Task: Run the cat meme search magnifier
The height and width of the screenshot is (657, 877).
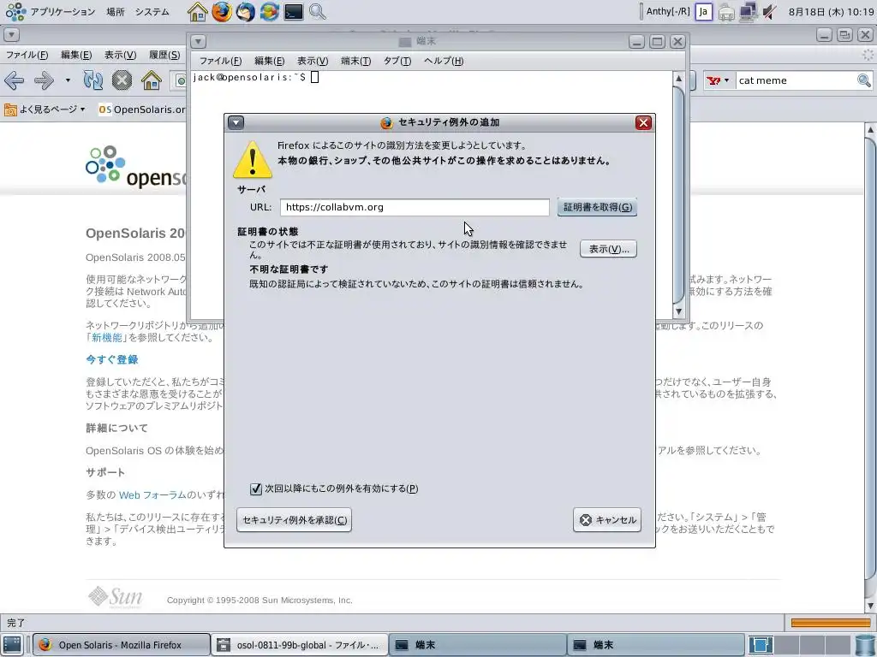Action: [864, 80]
